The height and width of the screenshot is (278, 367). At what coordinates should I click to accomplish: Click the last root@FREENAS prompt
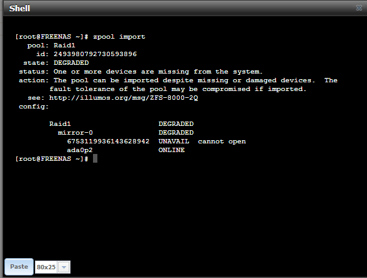point(52,159)
